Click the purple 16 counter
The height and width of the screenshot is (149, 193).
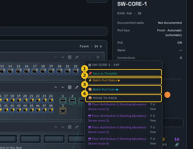177,139
